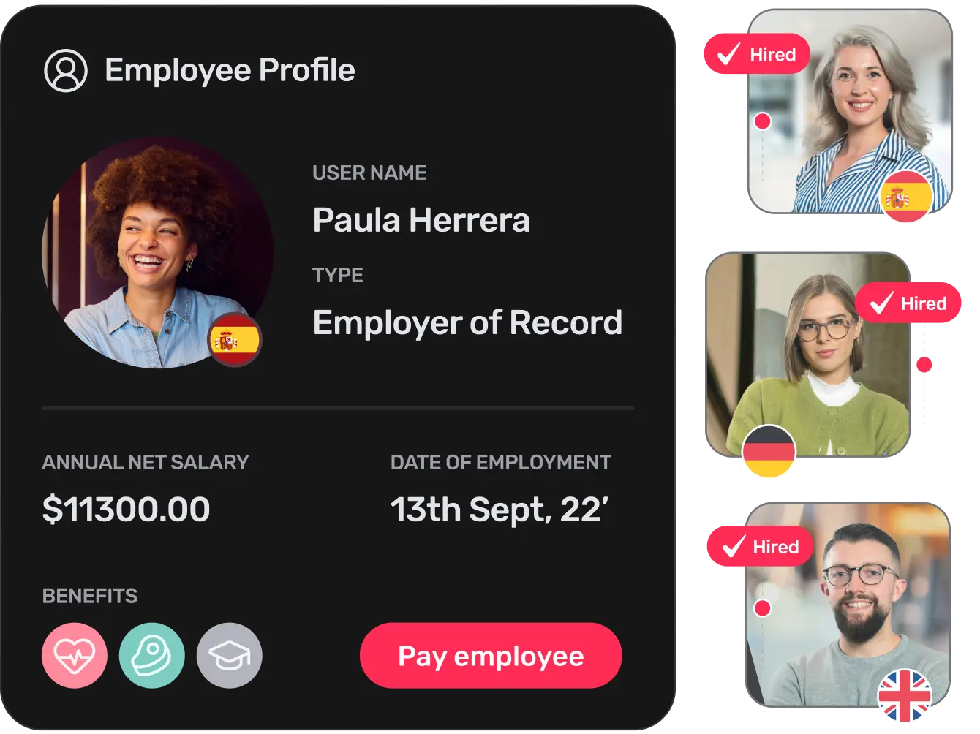Click the Spain flag on Paula's avatar
This screenshot has width=980, height=734.
235,340
